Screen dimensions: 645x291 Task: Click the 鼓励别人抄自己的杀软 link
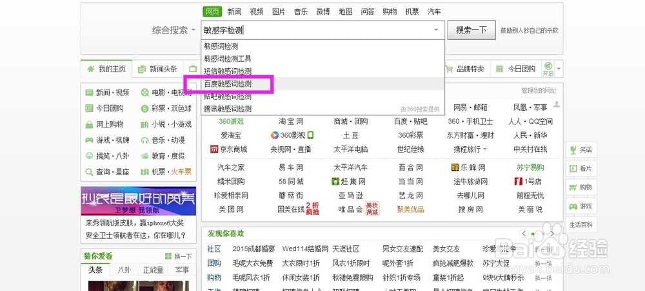tap(529, 30)
